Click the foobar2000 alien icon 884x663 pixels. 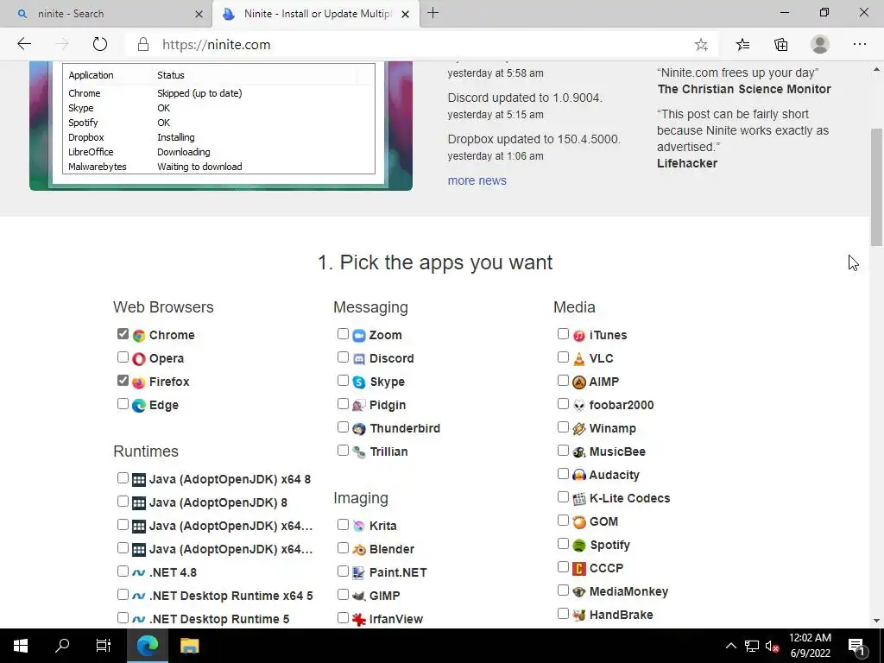pos(579,406)
